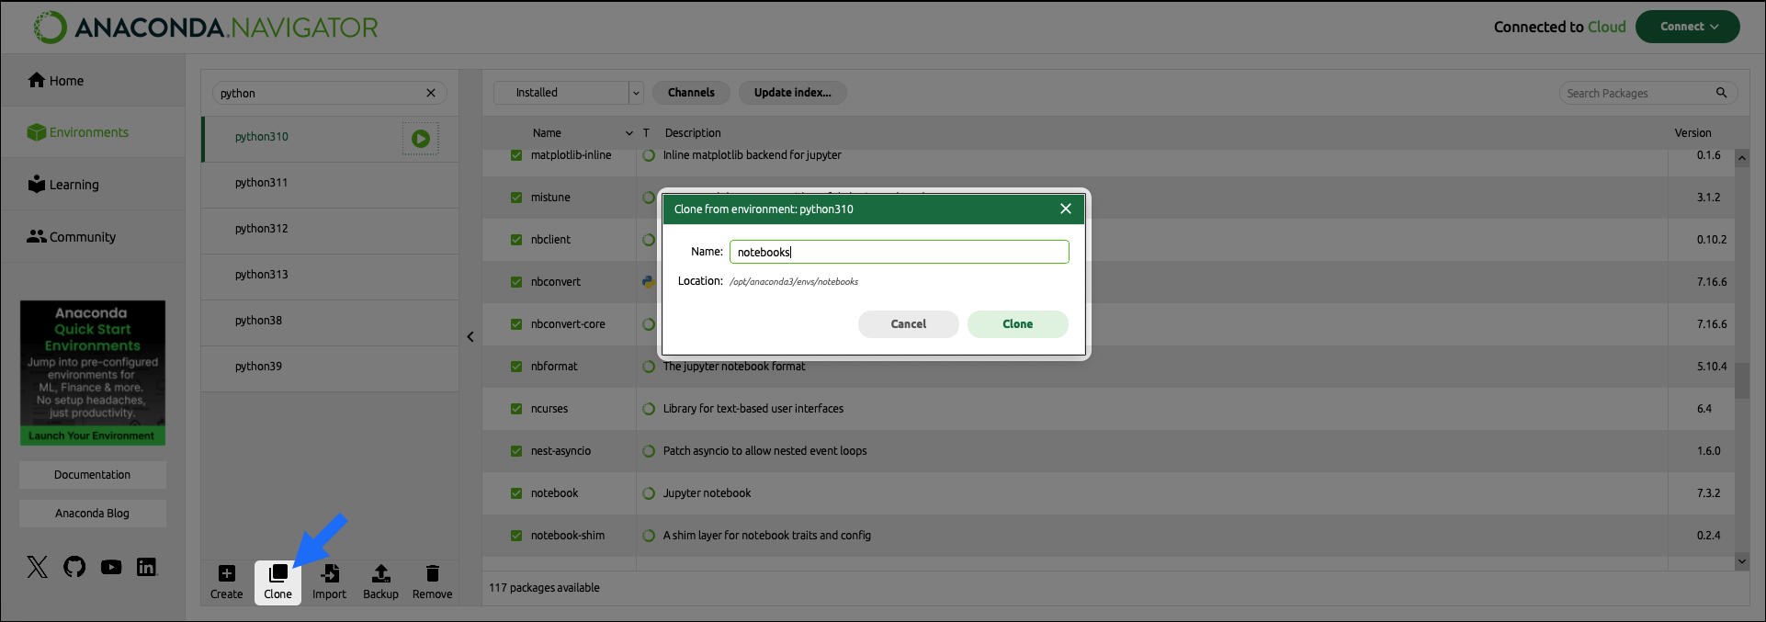The width and height of the screenshot is (1766, 622).
Task: Open the Connect dropdown button
Action: coord(1688,27)
